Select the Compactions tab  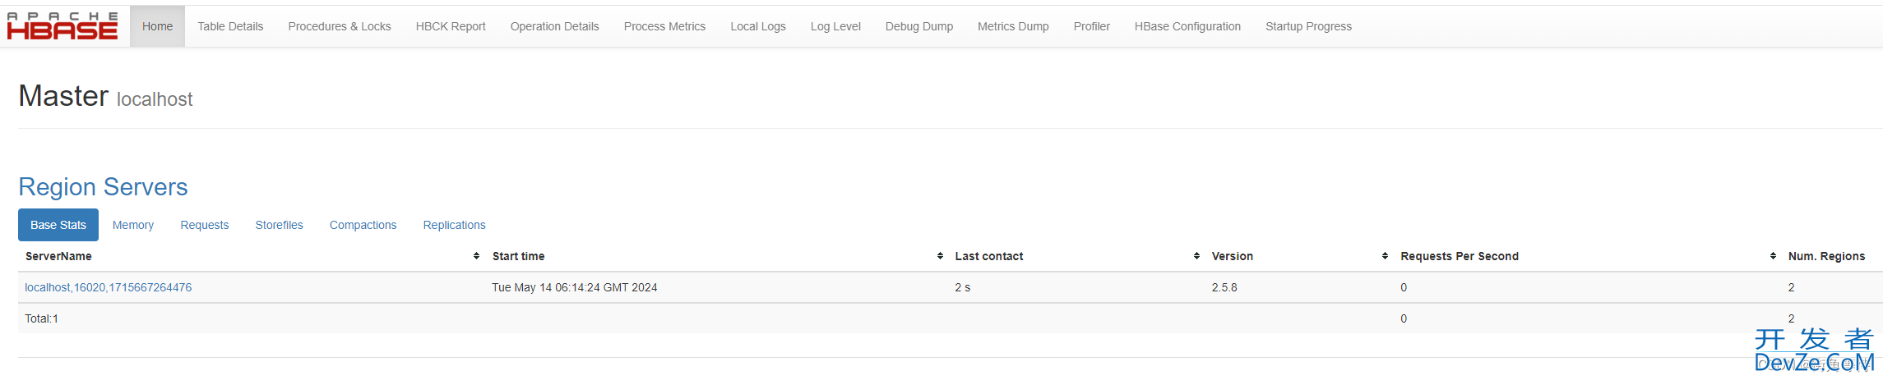(363, 225)
